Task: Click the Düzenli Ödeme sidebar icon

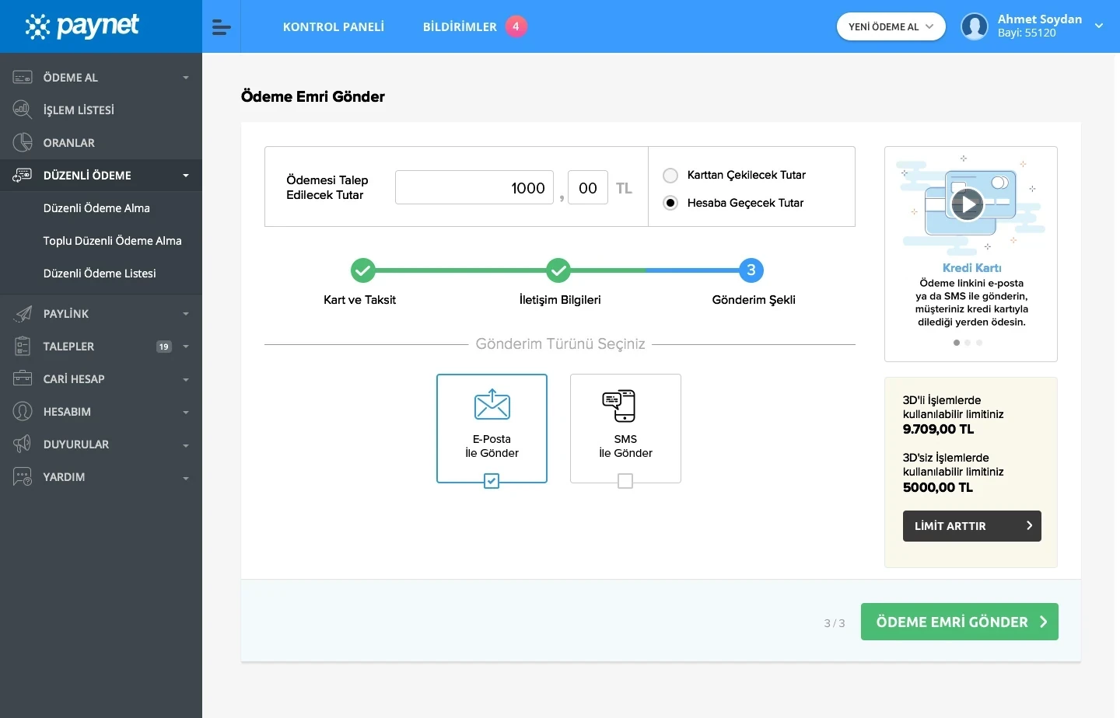Action: [23, 176]
